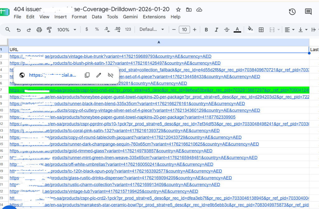Open the comments panel
The height and width of the screenshot is (209, 319).
[x=308, y=12]
